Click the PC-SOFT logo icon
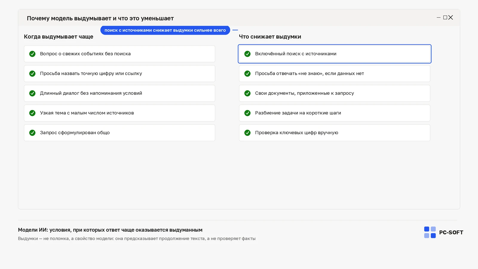 coord(430,232)
